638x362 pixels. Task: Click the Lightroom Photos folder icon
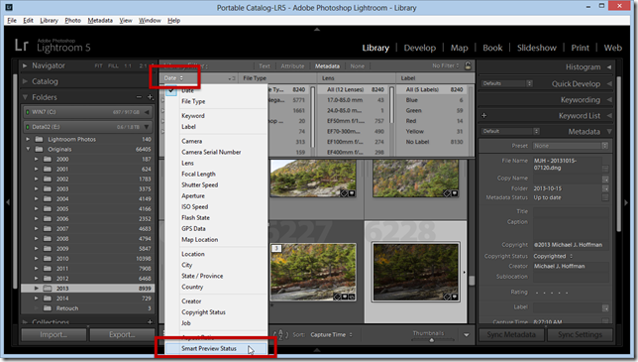coord(39,139)
